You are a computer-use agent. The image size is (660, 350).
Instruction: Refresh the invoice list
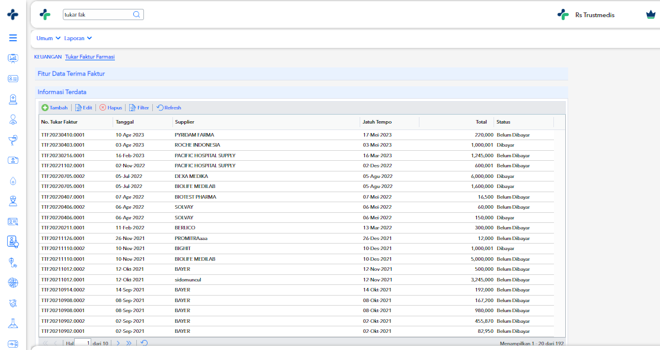click(x=169, y=108)
